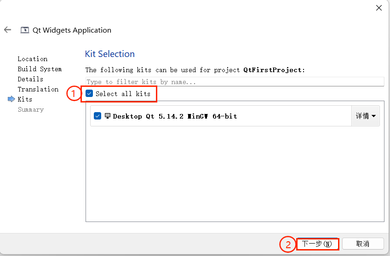The width and height of the screenshot is (390, 256).
Task: Toggle Select all kits checkbox
Action: point(89,93)
